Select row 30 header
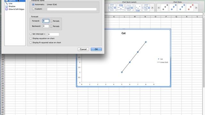This screenshot has width=205, height=115. [2, 88]
